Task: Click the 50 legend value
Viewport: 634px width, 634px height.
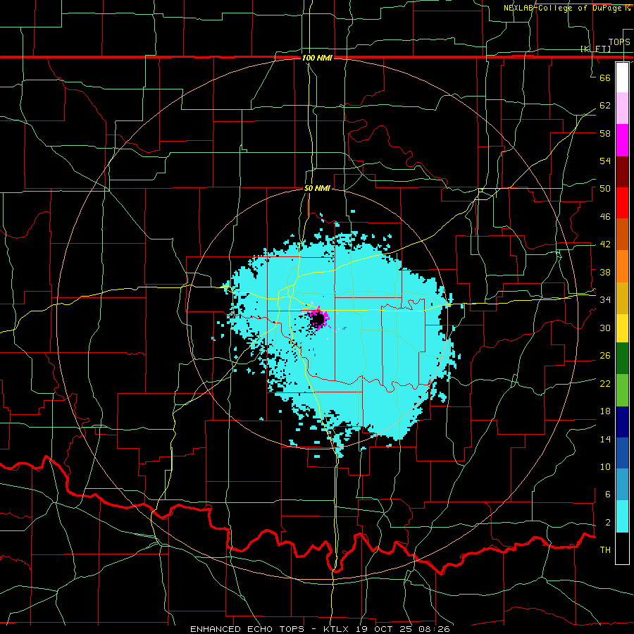Action: coord(605,188)
